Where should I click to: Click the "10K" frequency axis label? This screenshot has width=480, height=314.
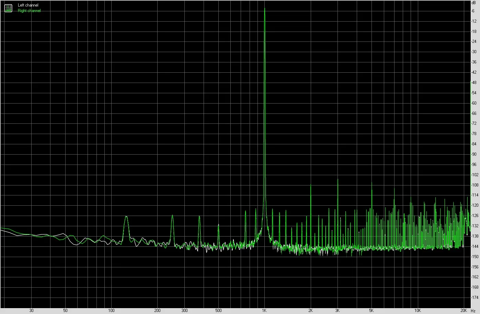tap(418, 311)
